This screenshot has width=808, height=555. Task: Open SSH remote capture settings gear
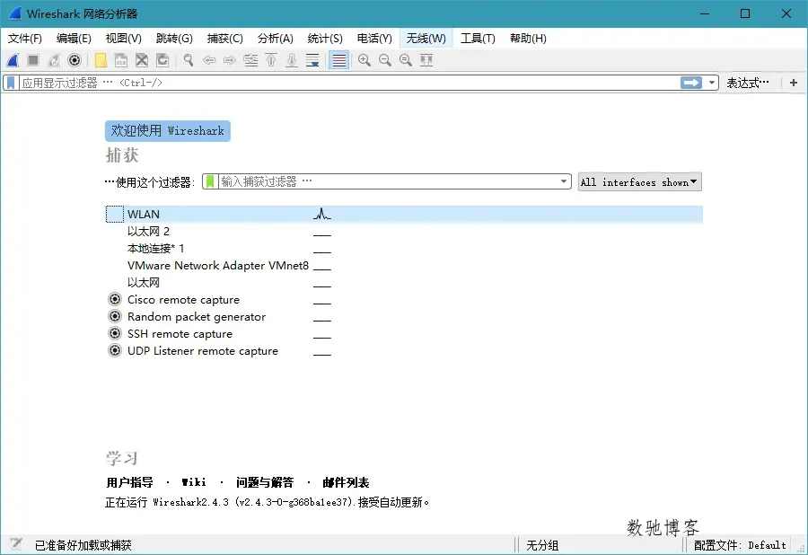(115, 333)
